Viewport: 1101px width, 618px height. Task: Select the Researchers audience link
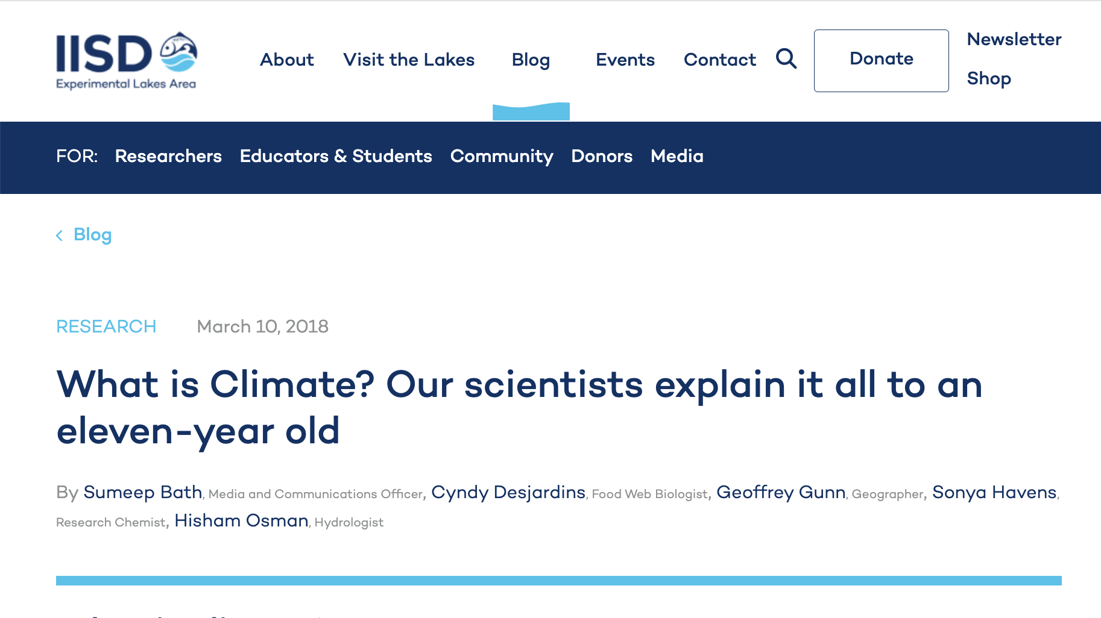coord(168,157)
